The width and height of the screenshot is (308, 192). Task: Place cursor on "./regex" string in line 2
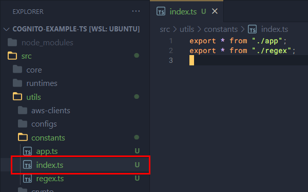[272, 50]
